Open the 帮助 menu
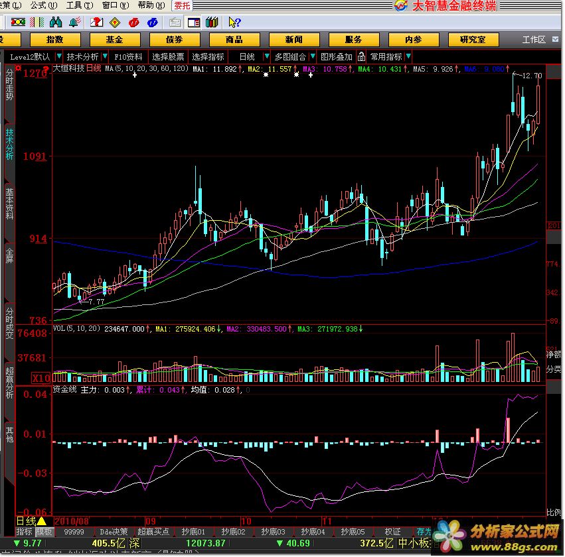Image resolution: width=565 pixels, height=557 pixels. (151, 5)
